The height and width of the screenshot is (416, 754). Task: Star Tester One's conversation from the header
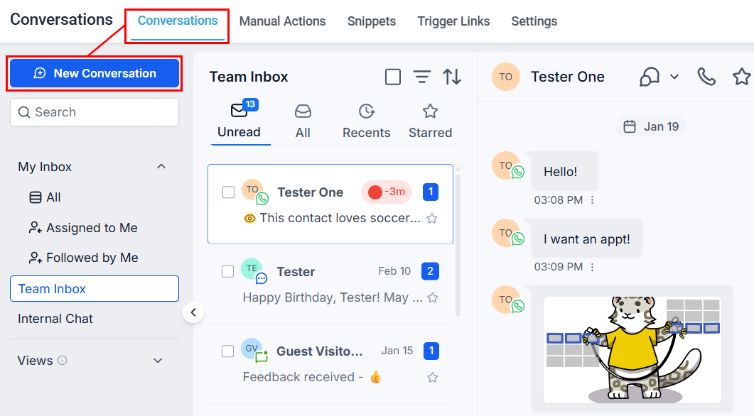741,77
